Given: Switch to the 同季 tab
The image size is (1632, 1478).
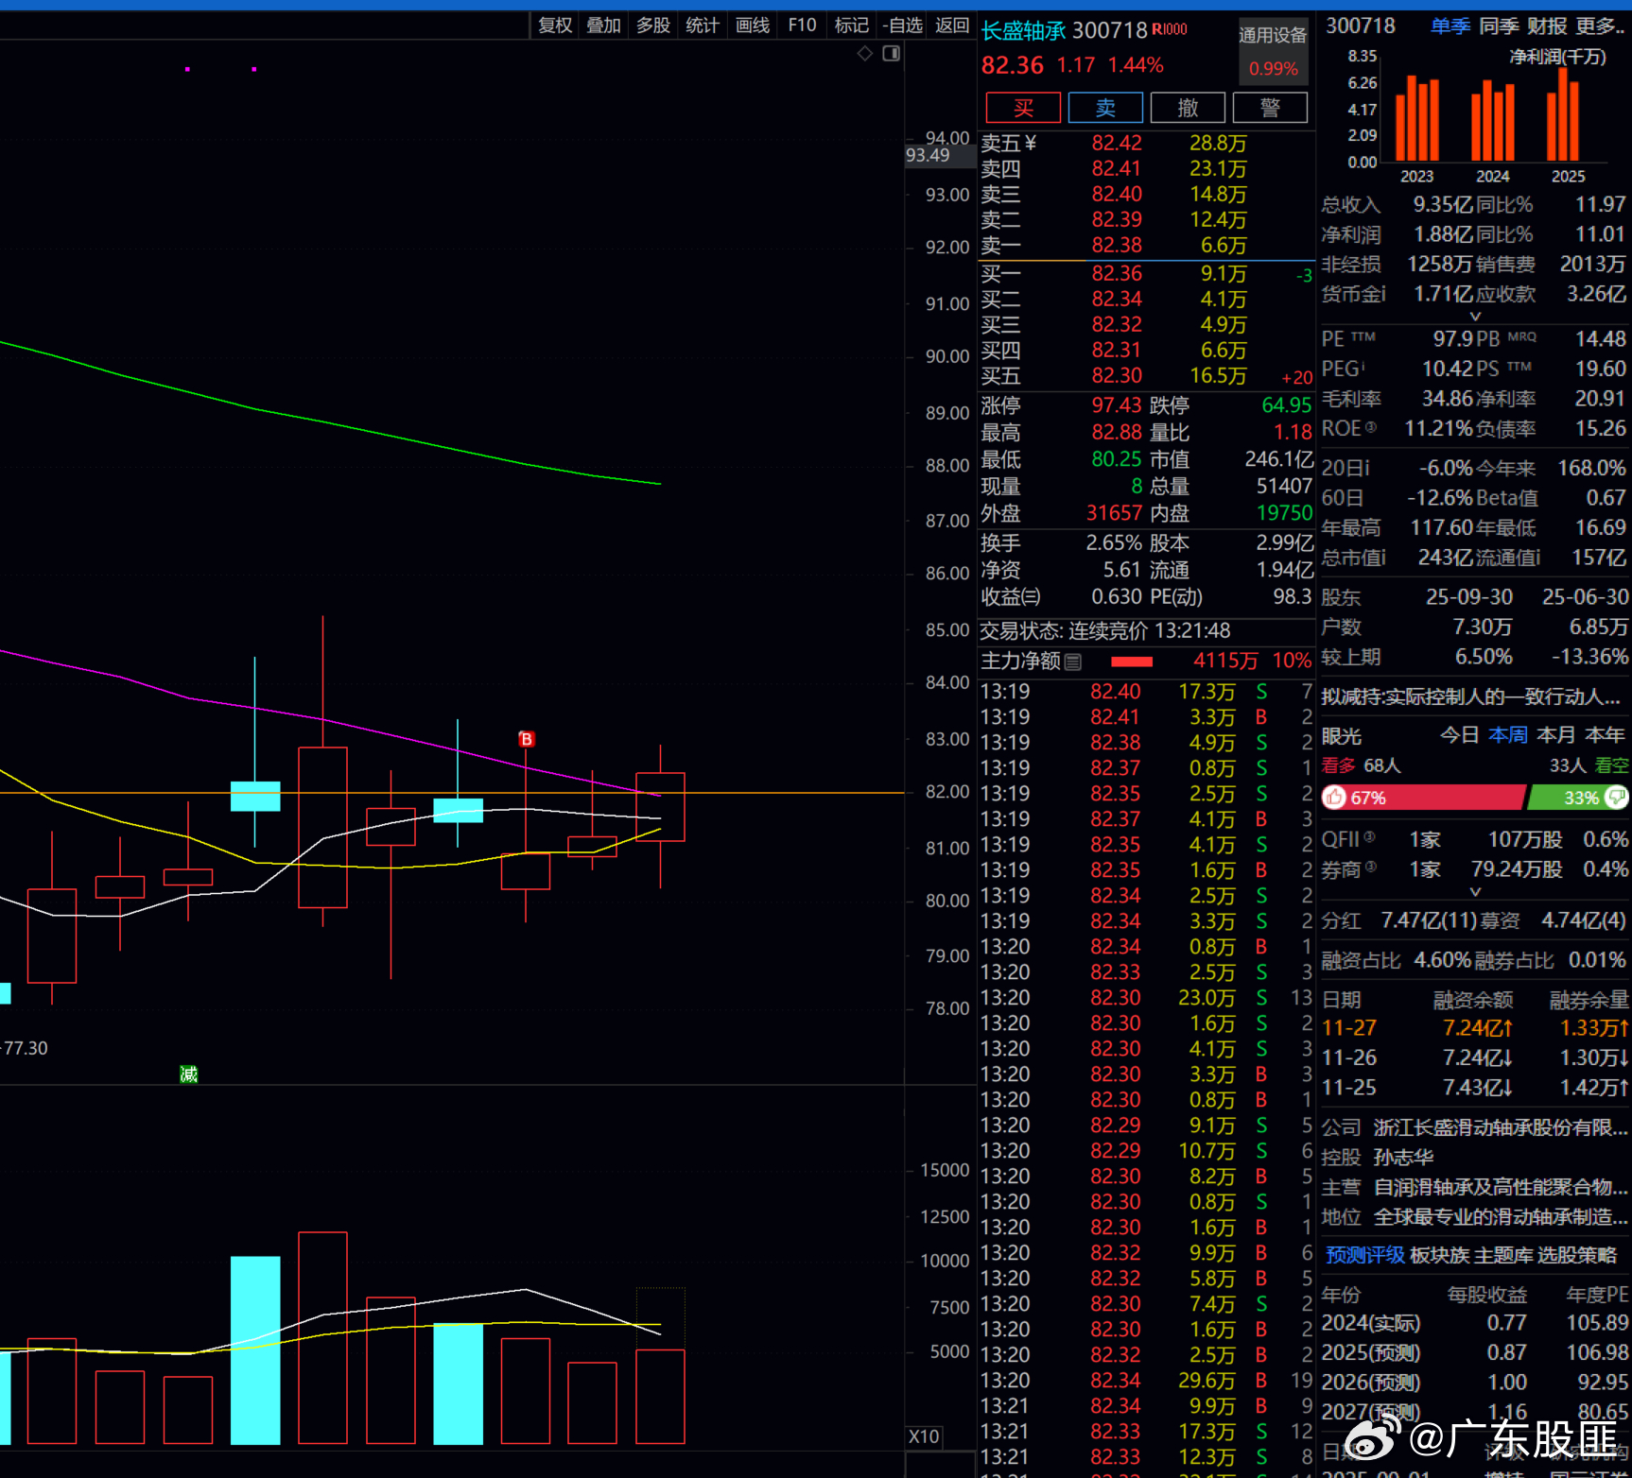Looking at the screenshot, I should tap(1499, 26).
